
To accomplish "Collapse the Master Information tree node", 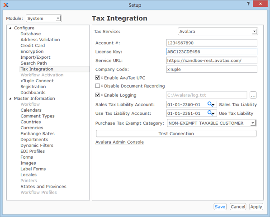I will pyautogui.click(x=10, y=99).
